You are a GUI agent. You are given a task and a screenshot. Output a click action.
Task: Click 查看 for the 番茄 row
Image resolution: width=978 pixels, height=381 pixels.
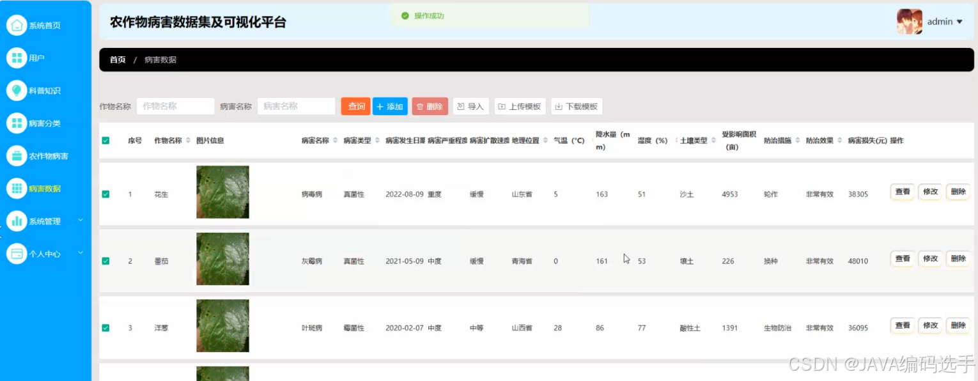903,258
